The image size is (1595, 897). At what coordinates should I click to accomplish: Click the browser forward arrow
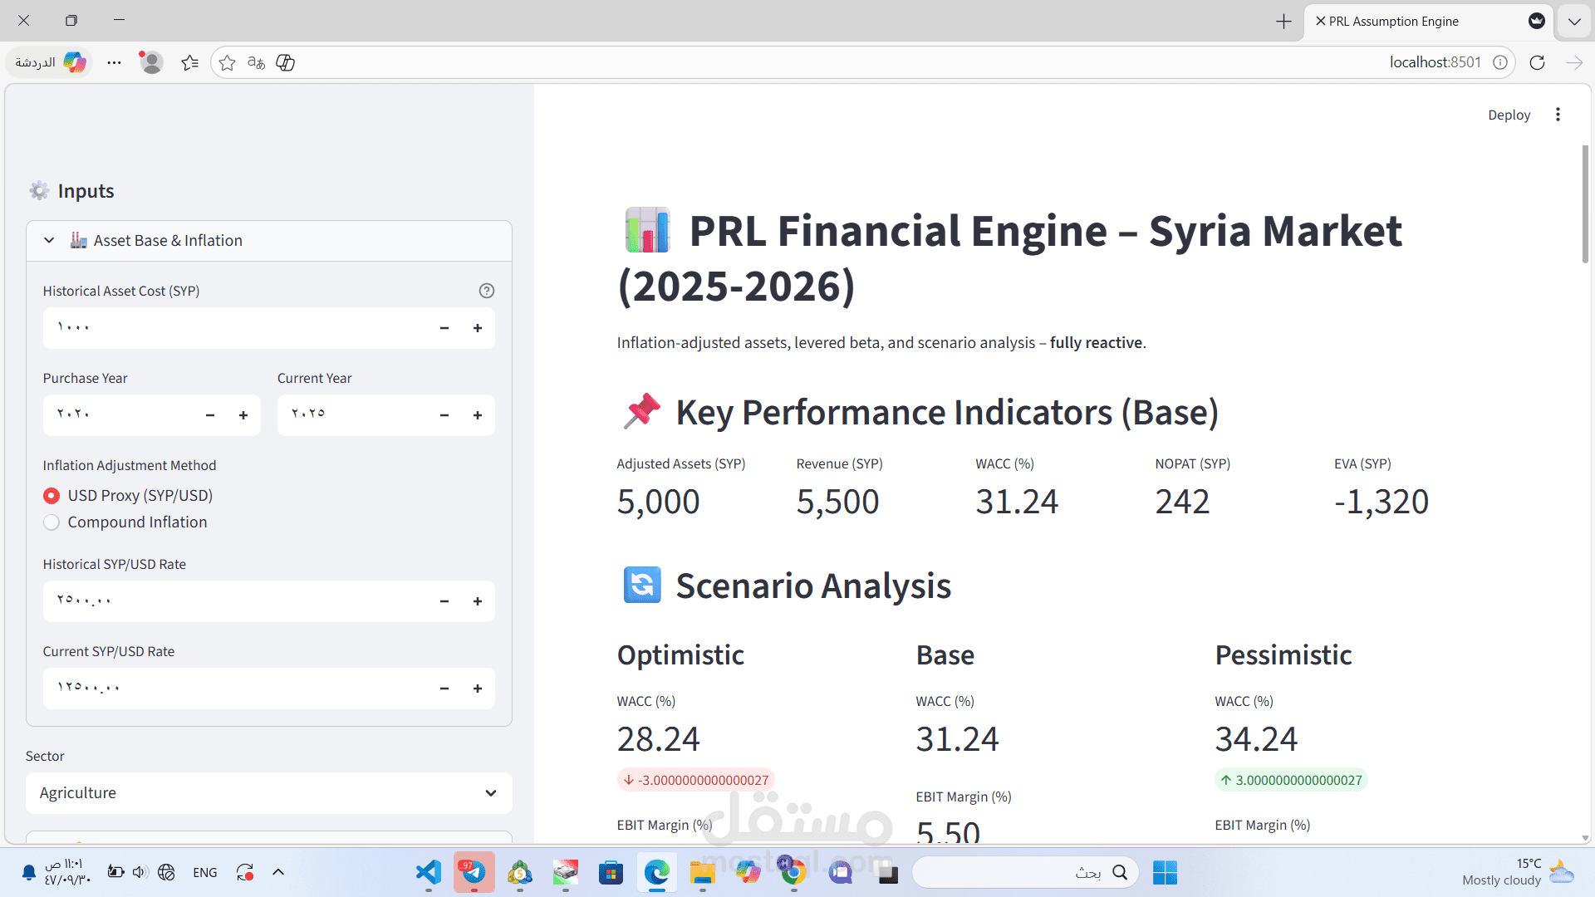click(1574, 62)
